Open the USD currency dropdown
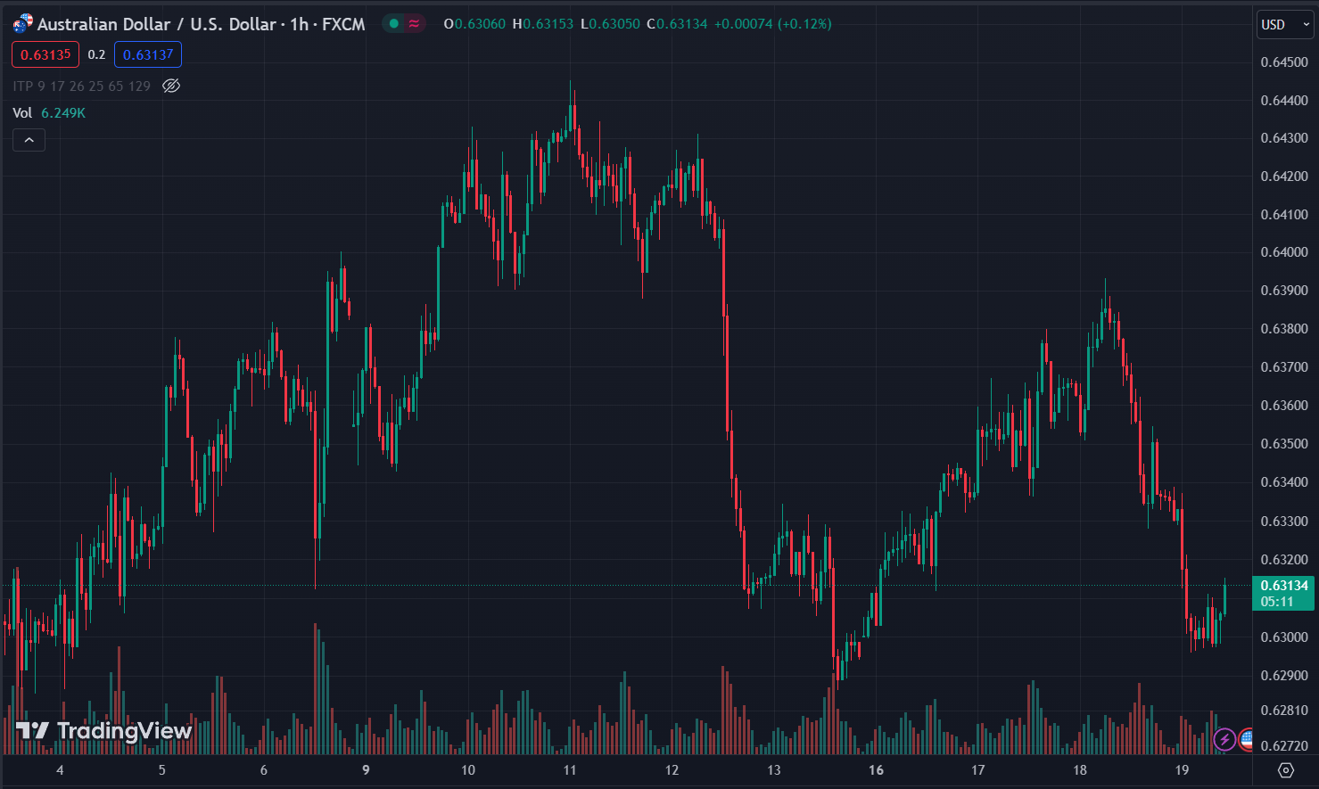 [1285, 25]
